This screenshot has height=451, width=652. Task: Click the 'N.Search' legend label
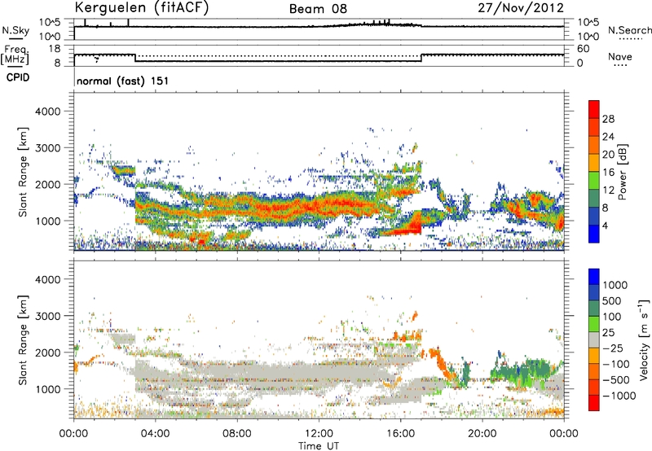(x=629, y=30)
